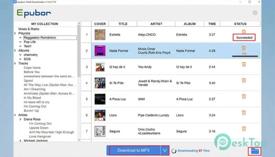Click Nada Formal 4% progress bar

(x=245, y=56)
